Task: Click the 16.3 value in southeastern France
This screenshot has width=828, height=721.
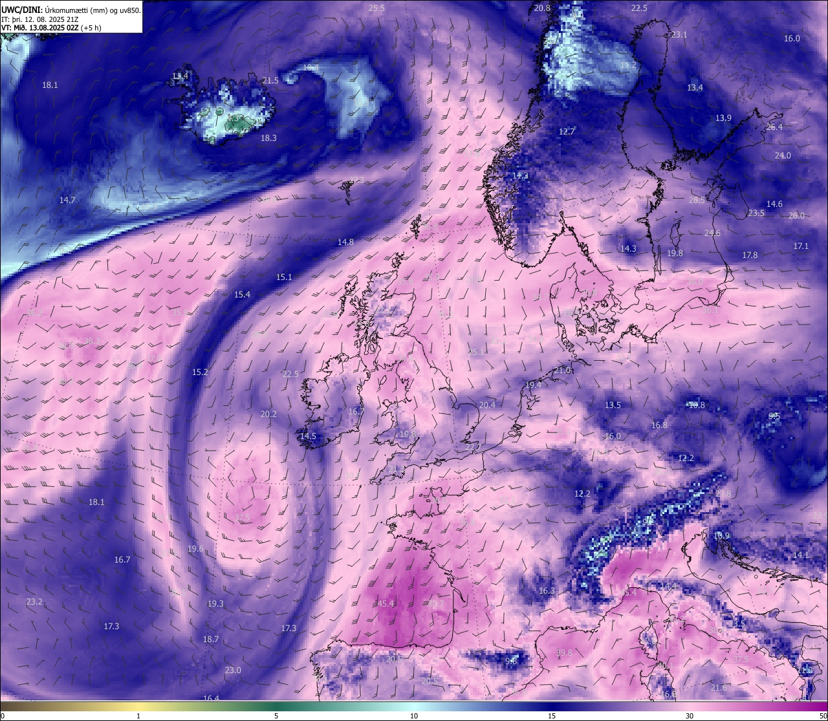Action: [x=547, y=590]
